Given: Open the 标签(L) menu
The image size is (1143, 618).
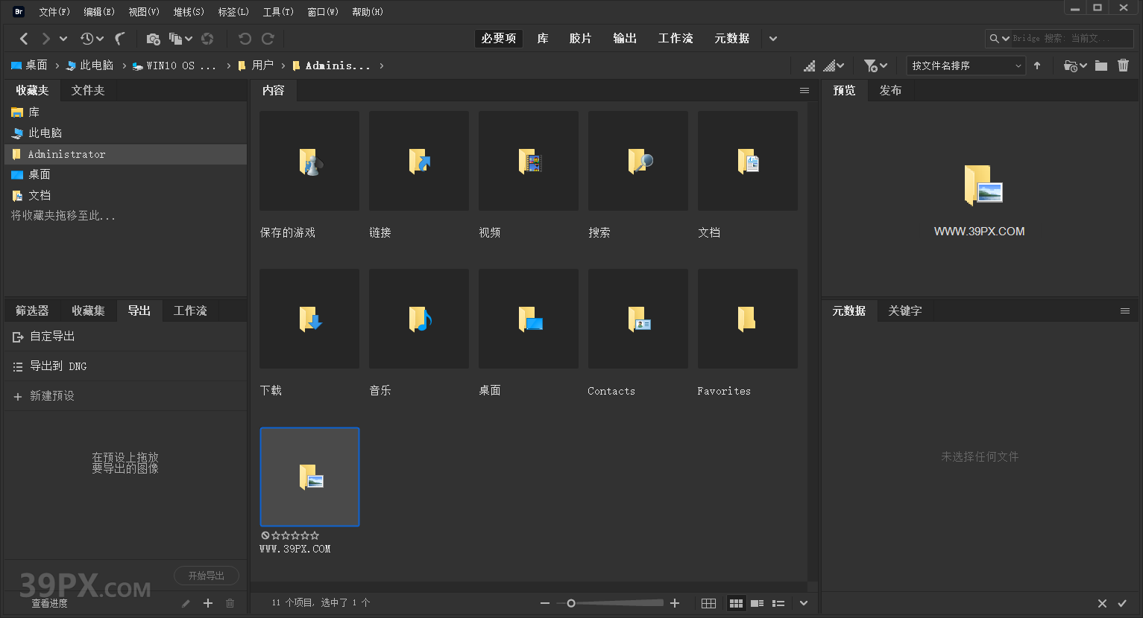Looking at the screenshot, I should [233, 12].
